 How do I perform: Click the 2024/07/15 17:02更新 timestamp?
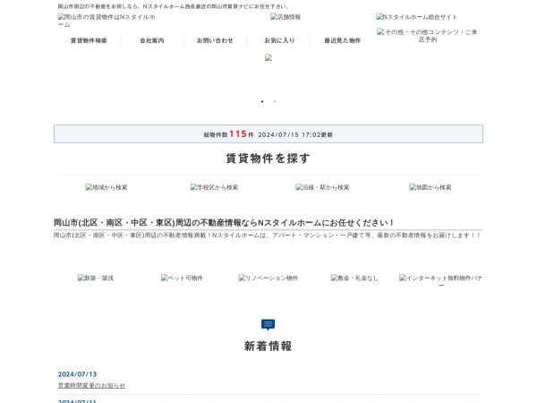(295, 134)
